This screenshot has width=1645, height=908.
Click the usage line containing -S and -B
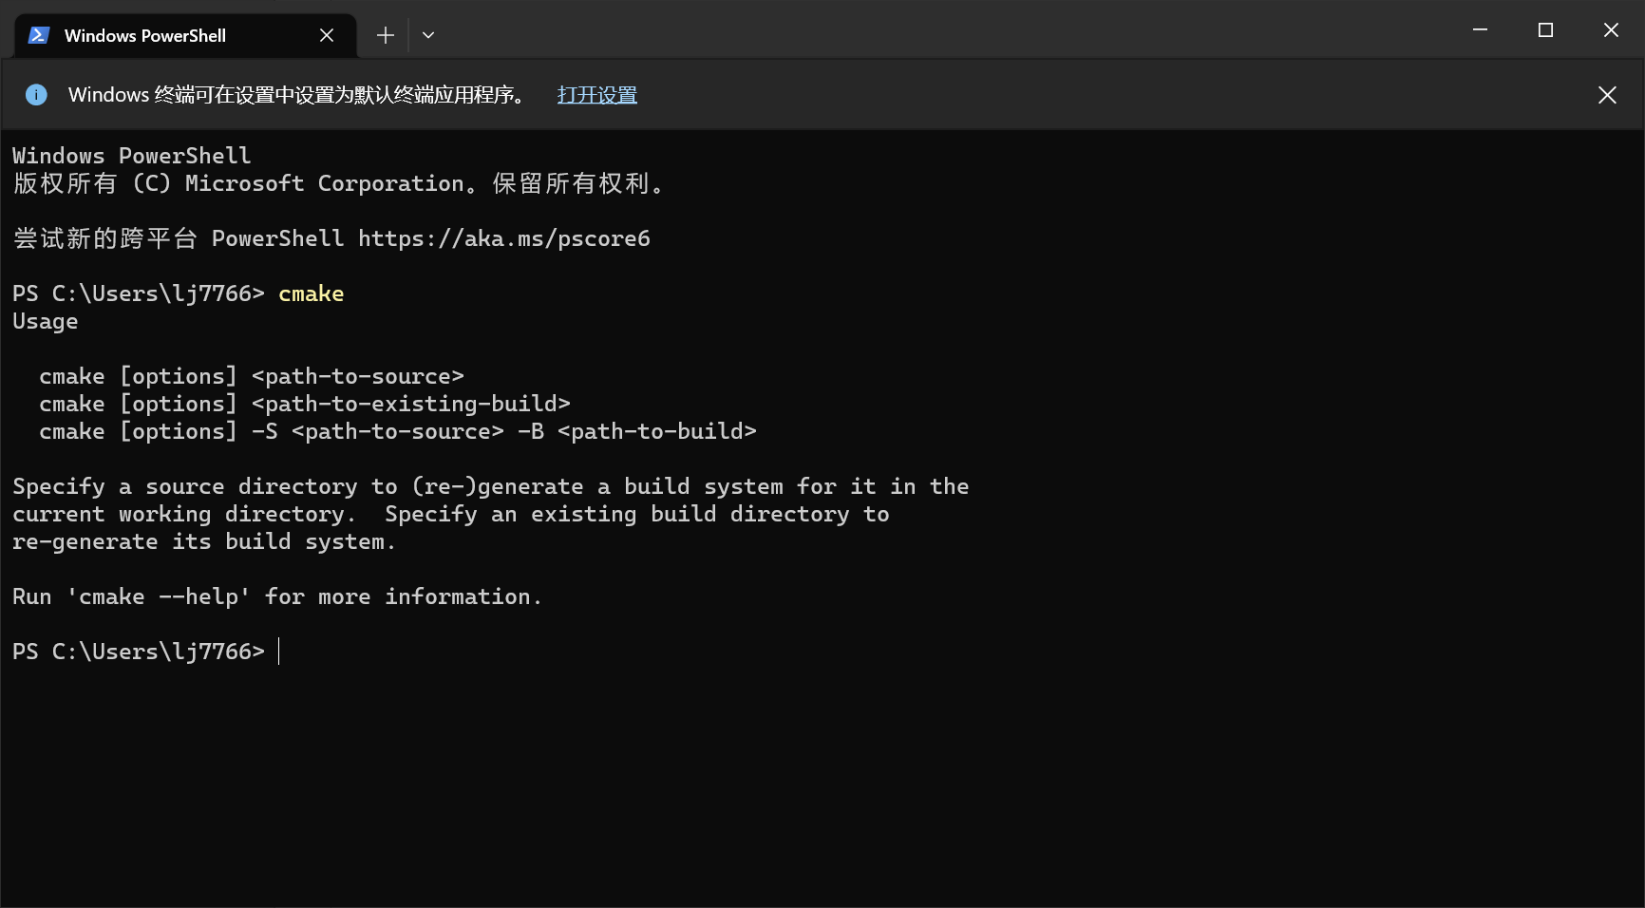(x=397, y=431)
